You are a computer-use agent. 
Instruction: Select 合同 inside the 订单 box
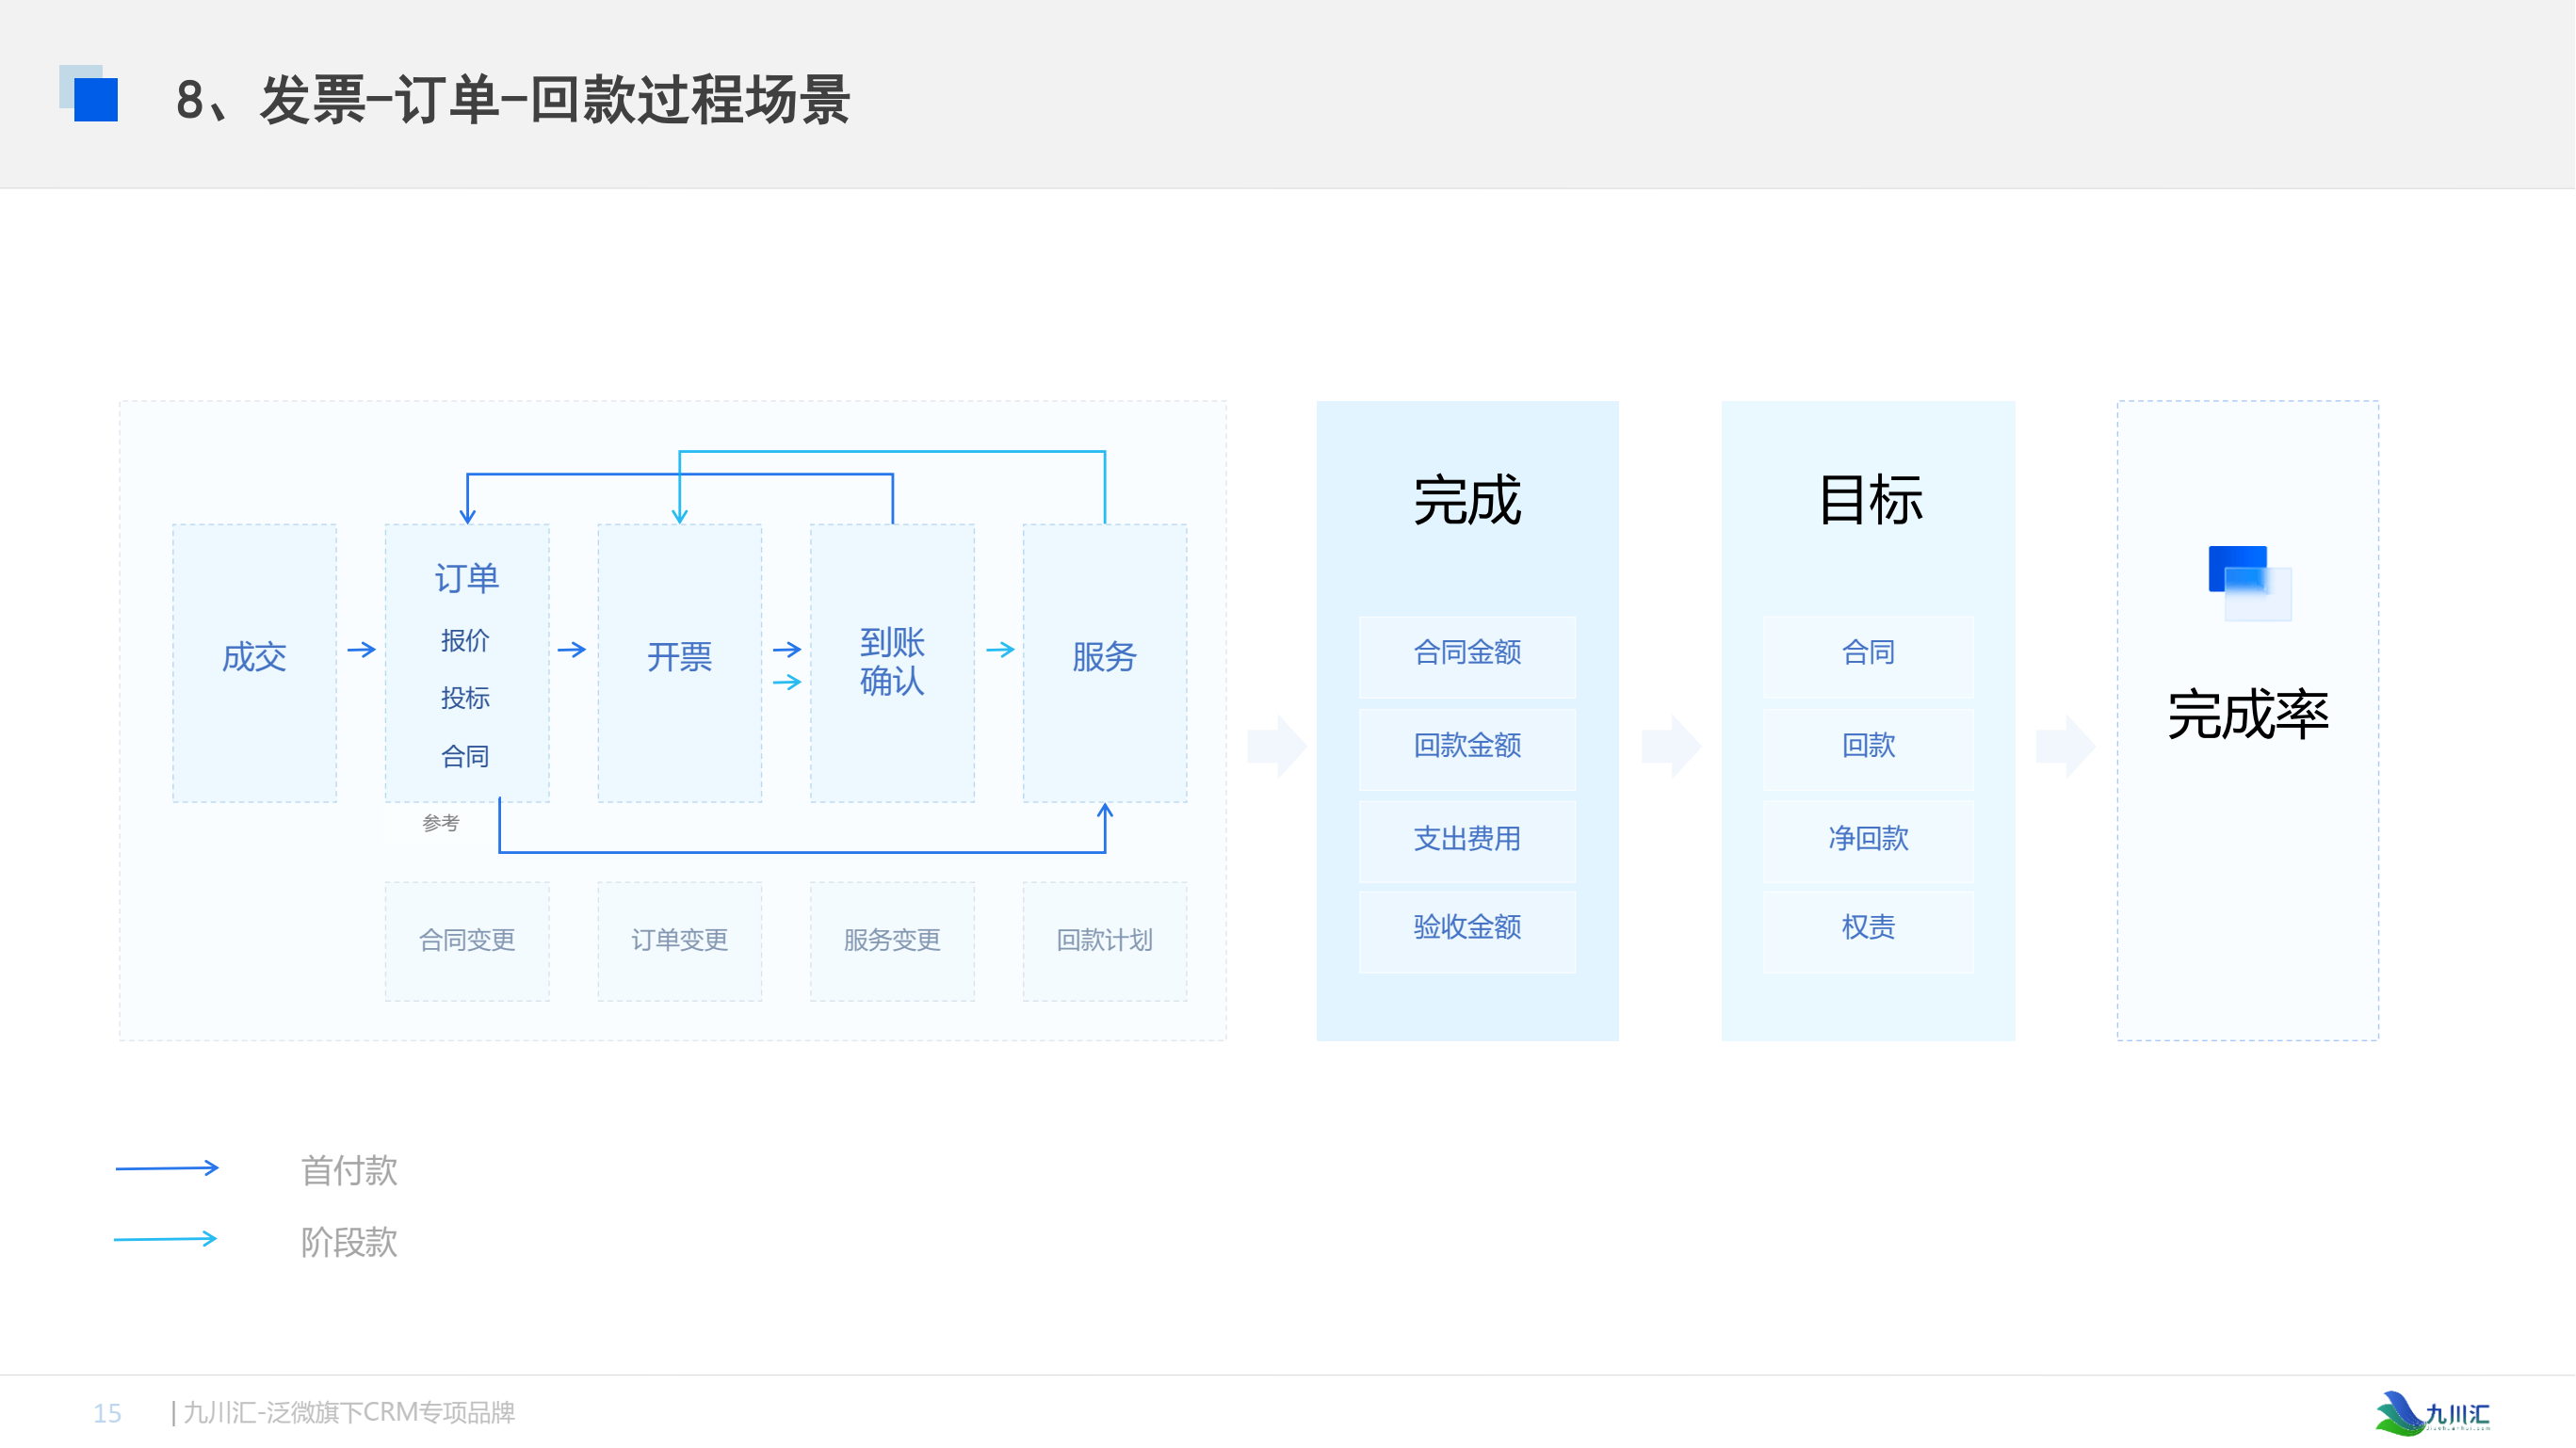pyautogui.click(x=465, y=756)
